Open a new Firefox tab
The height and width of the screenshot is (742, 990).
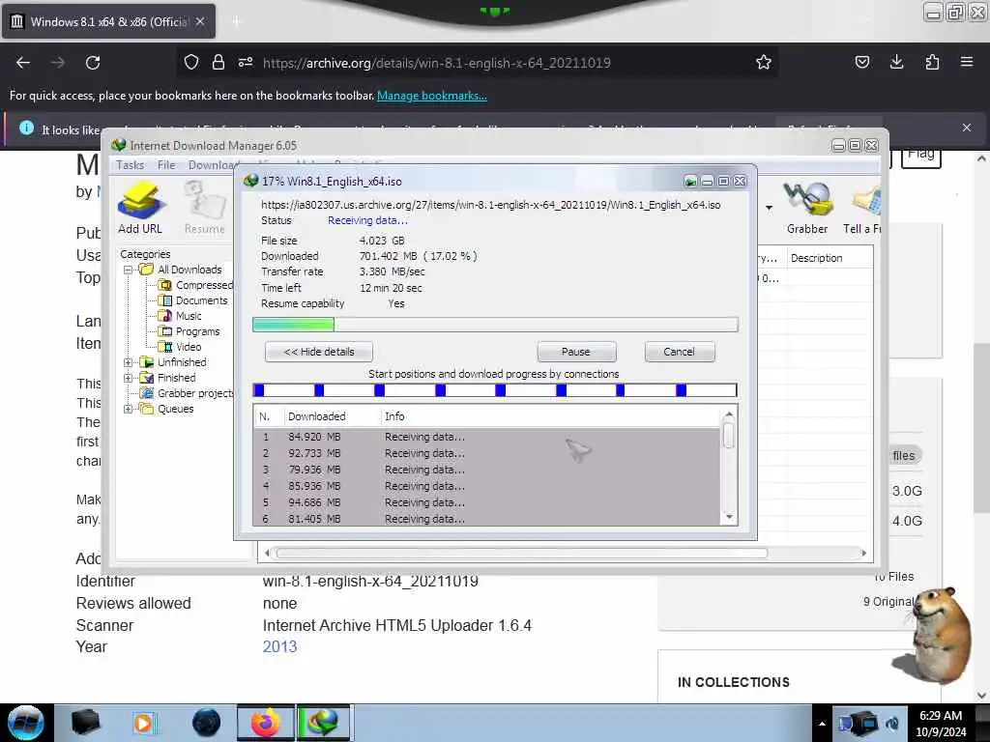click(237, 21)
